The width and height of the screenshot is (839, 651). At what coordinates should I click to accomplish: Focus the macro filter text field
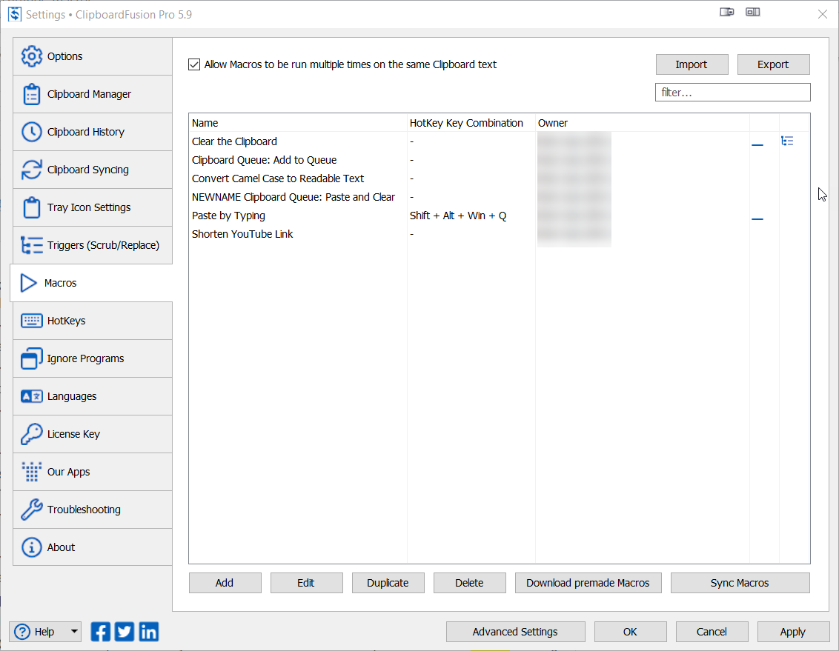(x=733, y=93)
